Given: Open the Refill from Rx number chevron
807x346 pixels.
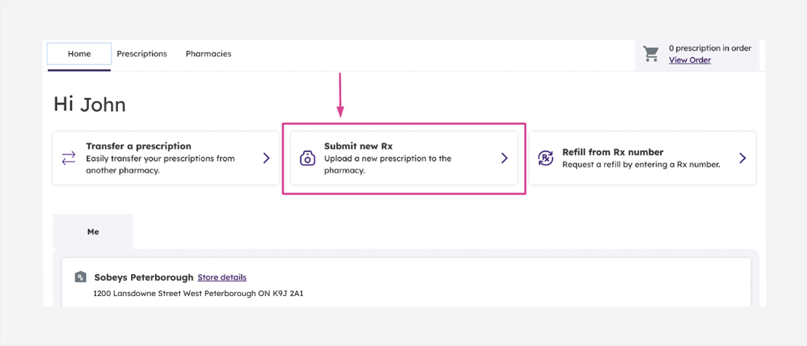Looking at the screenshot, I should point(742,158).
